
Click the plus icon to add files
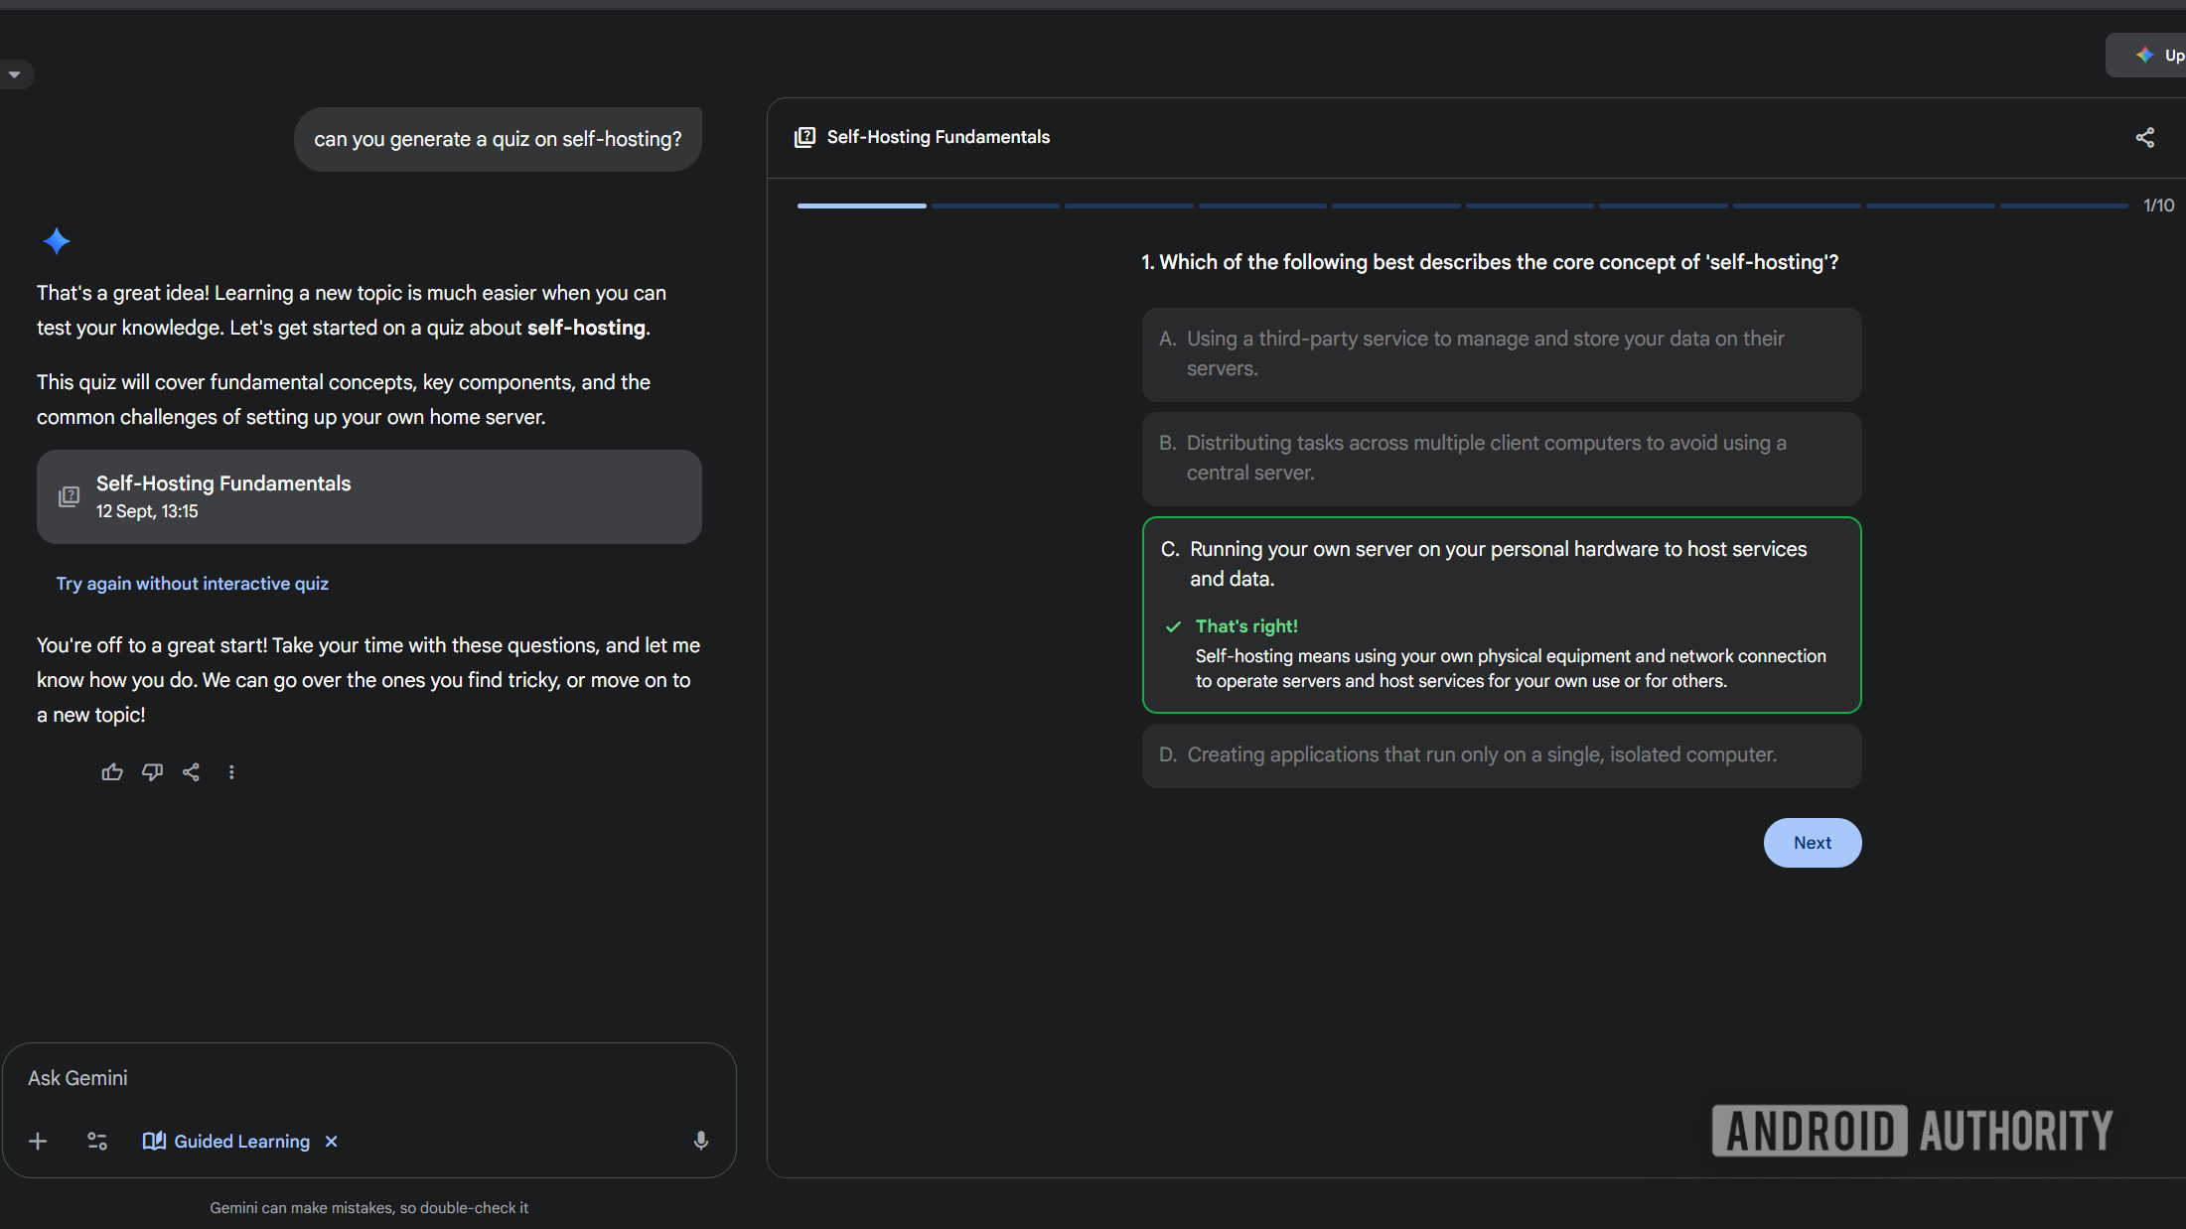pos(38,1142)
